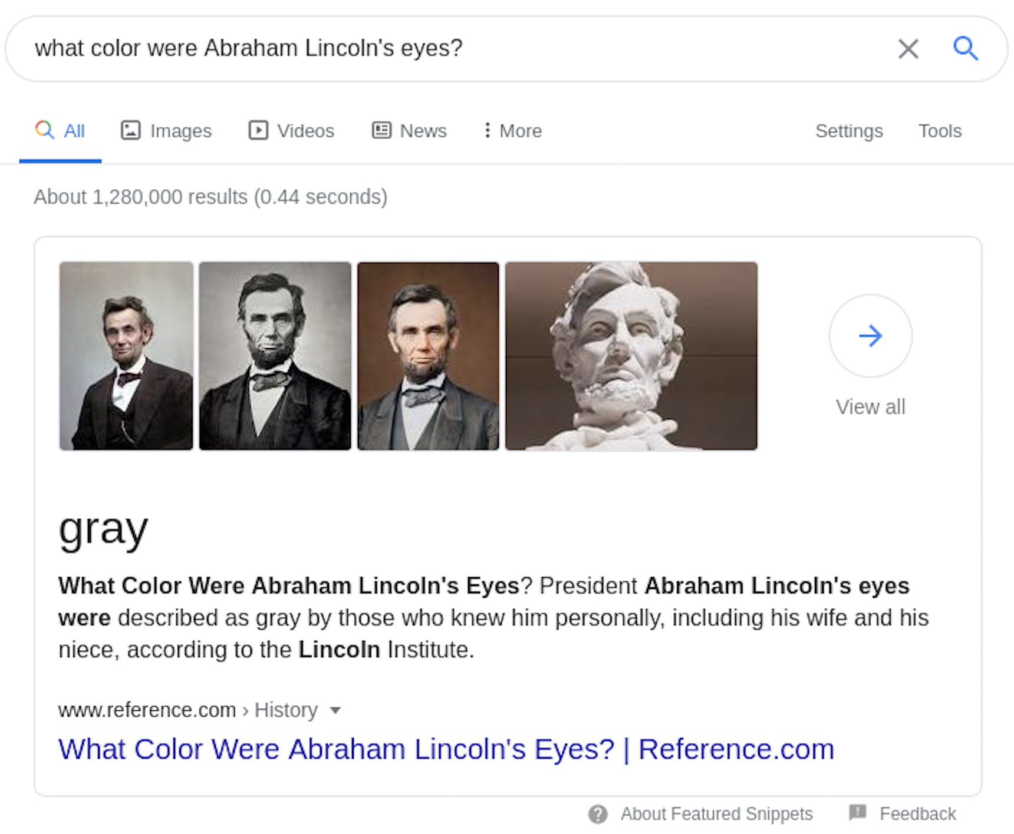Switch to the All results tab
Screen dimensions: 1014x834
pyautogui.click(x=60, y=131)
